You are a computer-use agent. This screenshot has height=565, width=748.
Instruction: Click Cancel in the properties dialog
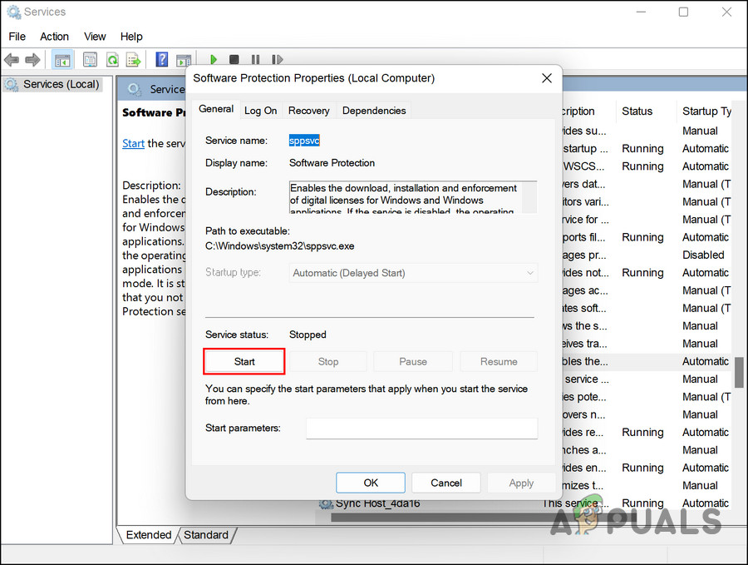point(446,483)
